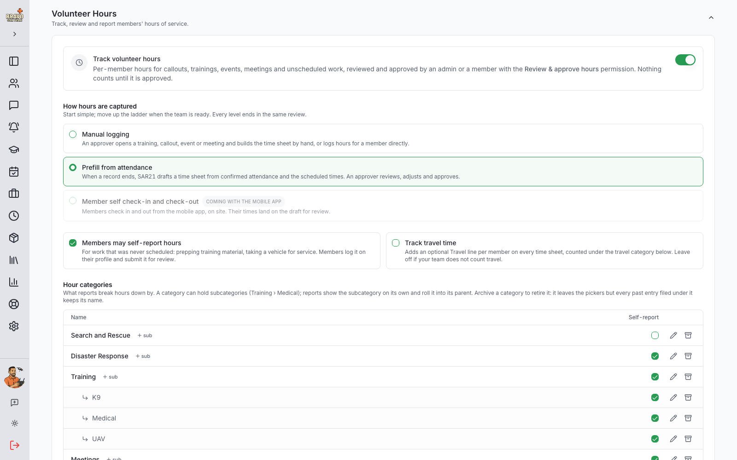Screen dimensions: 737x460
Task: Click the Name column header
Action: pos(79,317)
